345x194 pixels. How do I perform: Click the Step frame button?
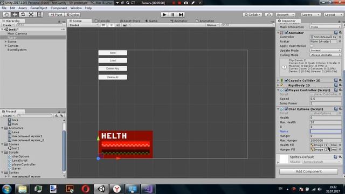(x=181, y=15)
